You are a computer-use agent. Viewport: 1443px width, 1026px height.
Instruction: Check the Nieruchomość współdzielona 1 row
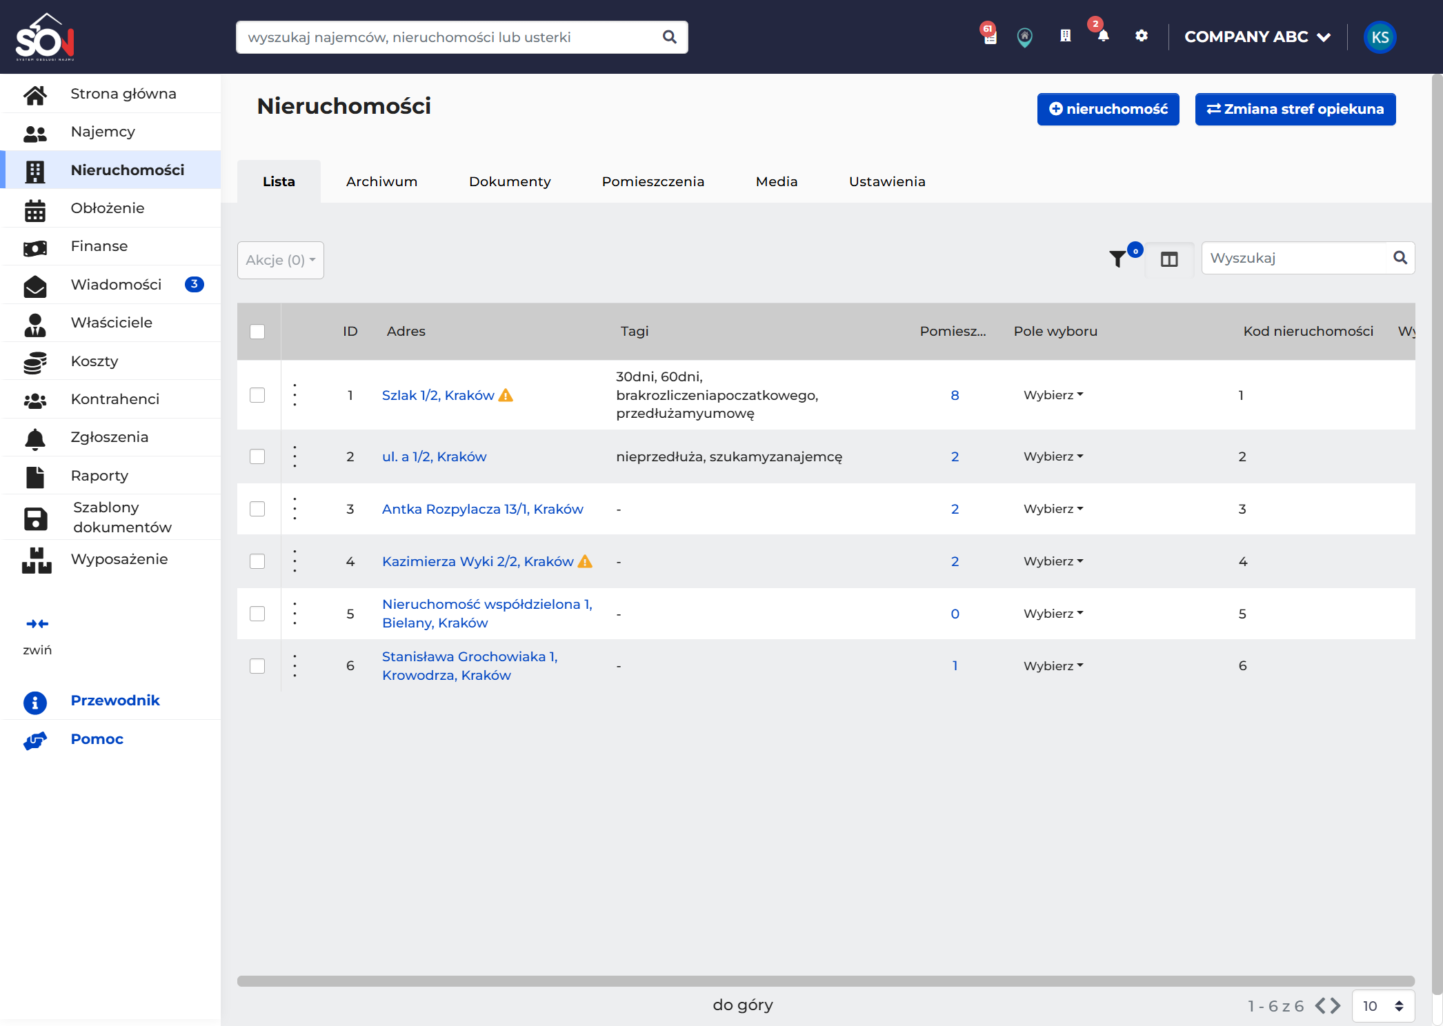[x=257, y=614]
